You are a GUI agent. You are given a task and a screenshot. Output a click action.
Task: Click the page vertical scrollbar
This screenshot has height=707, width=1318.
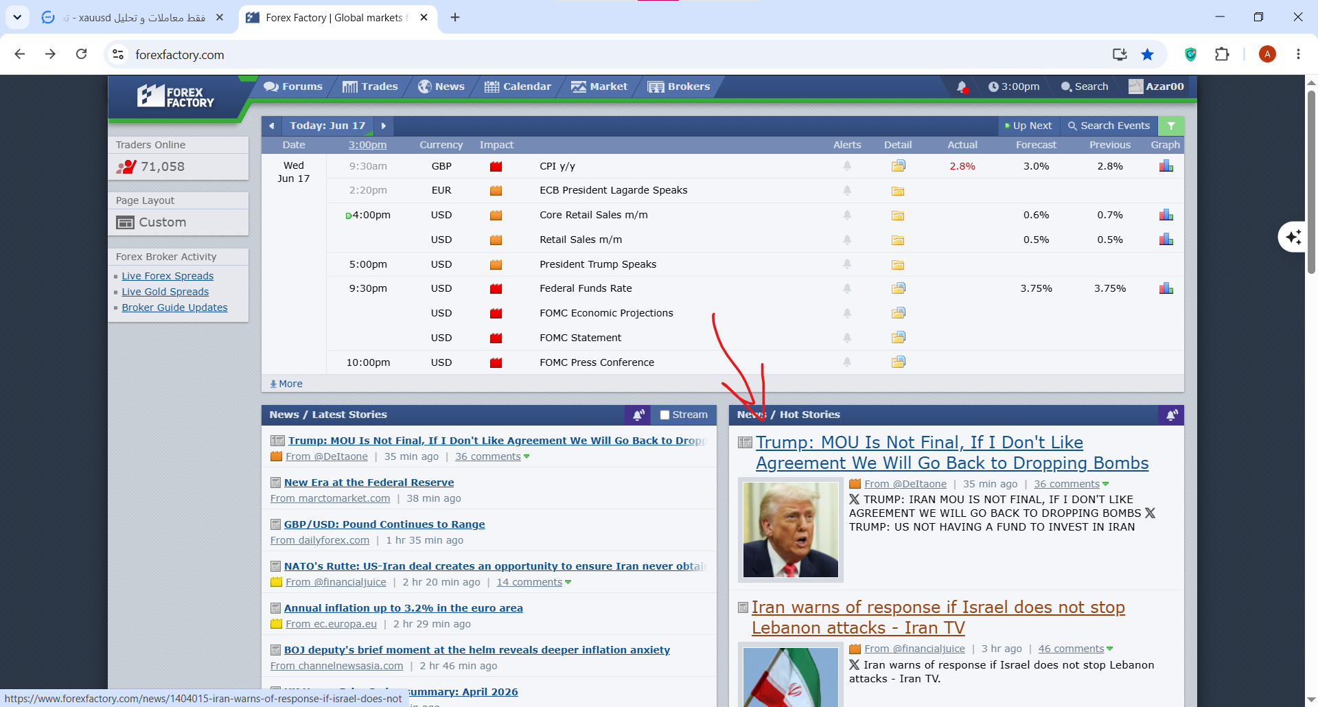coord(1311,182)
